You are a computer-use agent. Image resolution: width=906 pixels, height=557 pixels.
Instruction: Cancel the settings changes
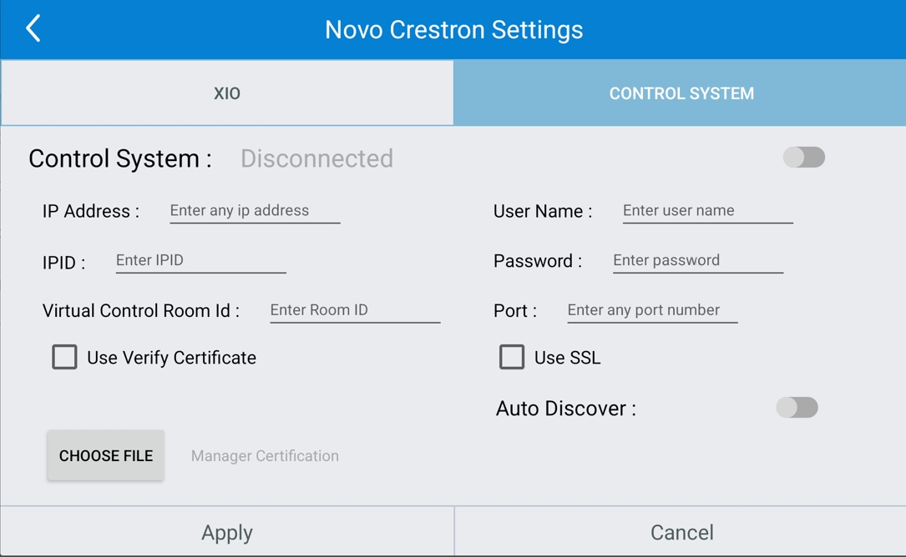pyautogui.click(x=681, y=532)
